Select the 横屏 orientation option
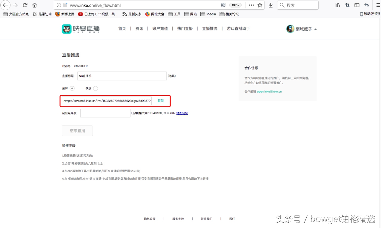Viewport: 381px width, 228px height. click(95, 88)
